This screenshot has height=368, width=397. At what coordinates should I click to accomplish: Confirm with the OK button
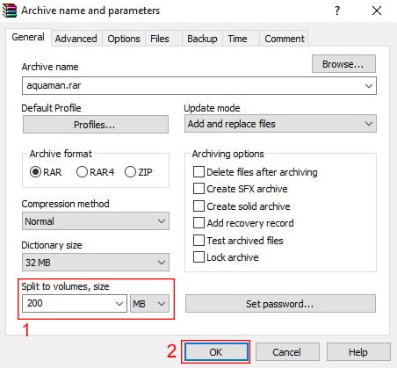click(x=216, y=352)
